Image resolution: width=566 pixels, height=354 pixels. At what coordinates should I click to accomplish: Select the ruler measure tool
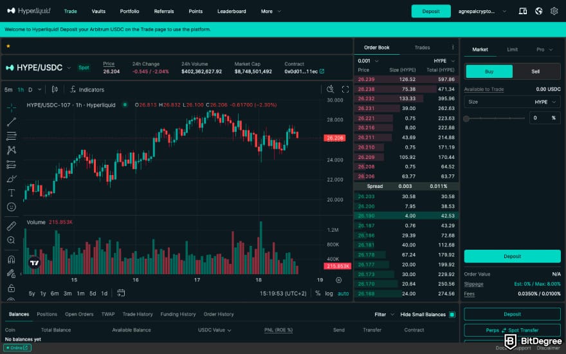pyautogui.click(x=12, y=226)
